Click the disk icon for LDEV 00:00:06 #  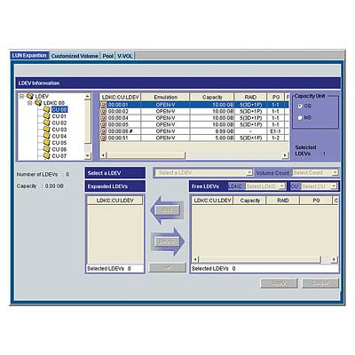click(x=103, y=131)
